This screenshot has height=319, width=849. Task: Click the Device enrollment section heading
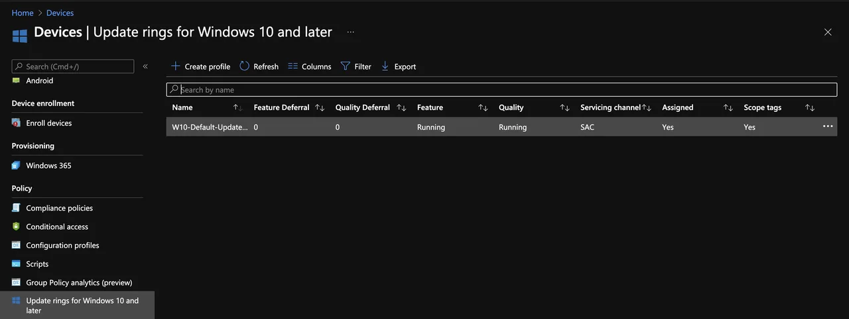(43, 103)
